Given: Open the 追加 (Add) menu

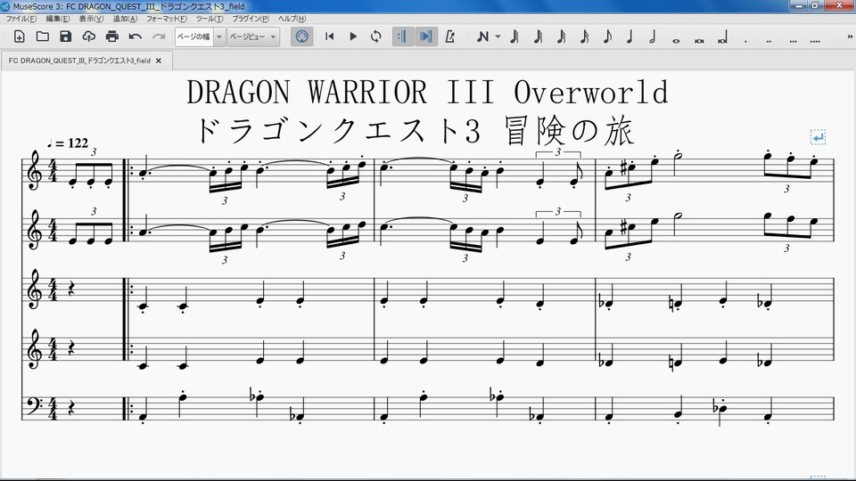Looking at the screenshot, I should [125, 19].
